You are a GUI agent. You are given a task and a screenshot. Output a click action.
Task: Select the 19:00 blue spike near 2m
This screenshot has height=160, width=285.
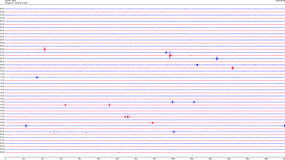(x=26, y=126)
